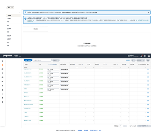Image resolution: width=151 pixels, height=133 pixels.
Task: Select 广告活动 in the sidebar
Action: pos(9,19)
